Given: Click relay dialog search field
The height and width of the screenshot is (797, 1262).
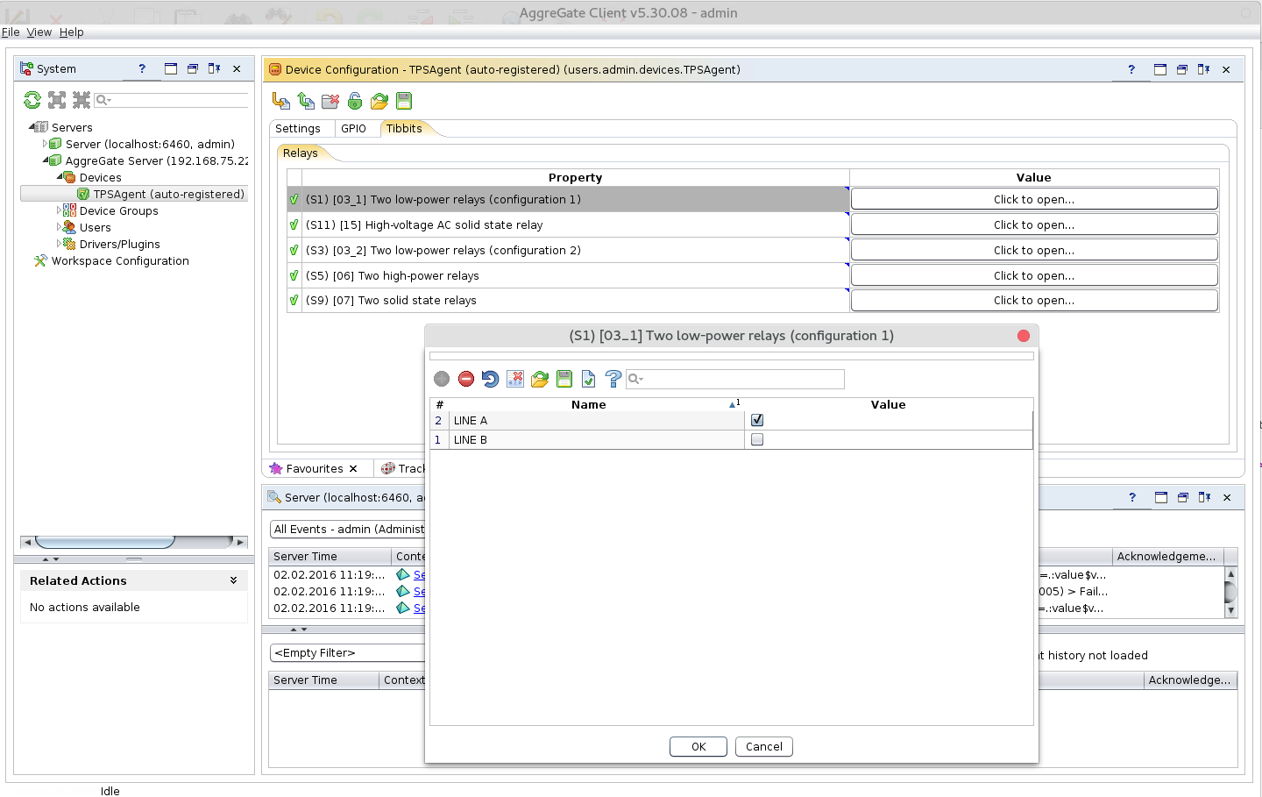Looking at the screenshot, I should (735, 379).
